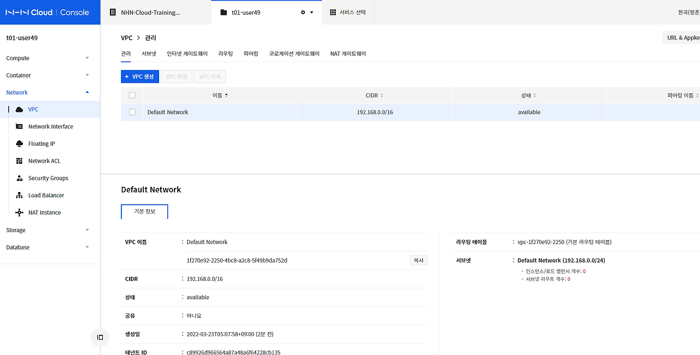Click tenant ID c89926d966564a87a48a6f64228cb135

(x=234, y=352)
